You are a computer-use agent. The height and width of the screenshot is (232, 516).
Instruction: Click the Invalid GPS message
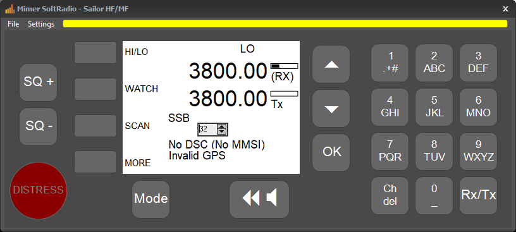197,156
